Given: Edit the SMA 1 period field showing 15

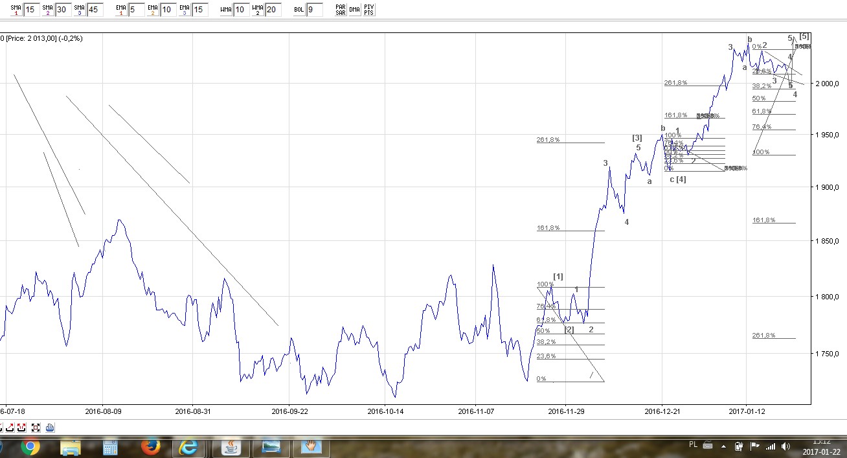Looking at the screenshot, I should click(31, 10).
